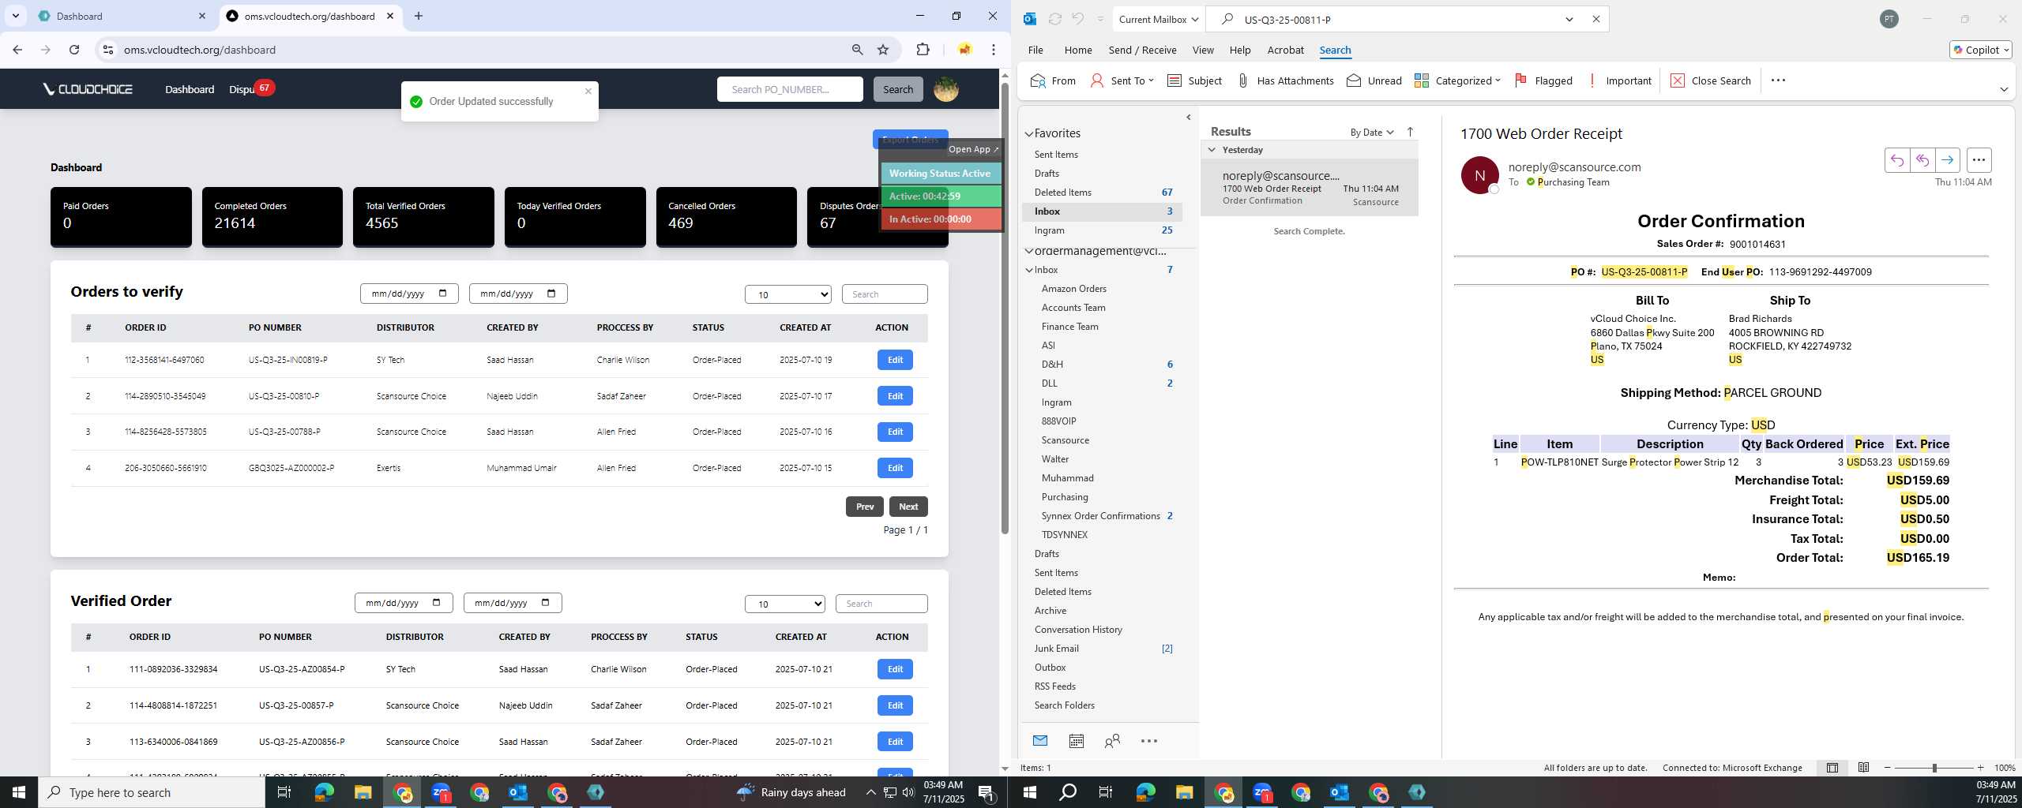This screenshot has width=2022, height=808.
Task: Clear Outlook search box with X
Action: pyautogui.click(x=1595, y=19)
